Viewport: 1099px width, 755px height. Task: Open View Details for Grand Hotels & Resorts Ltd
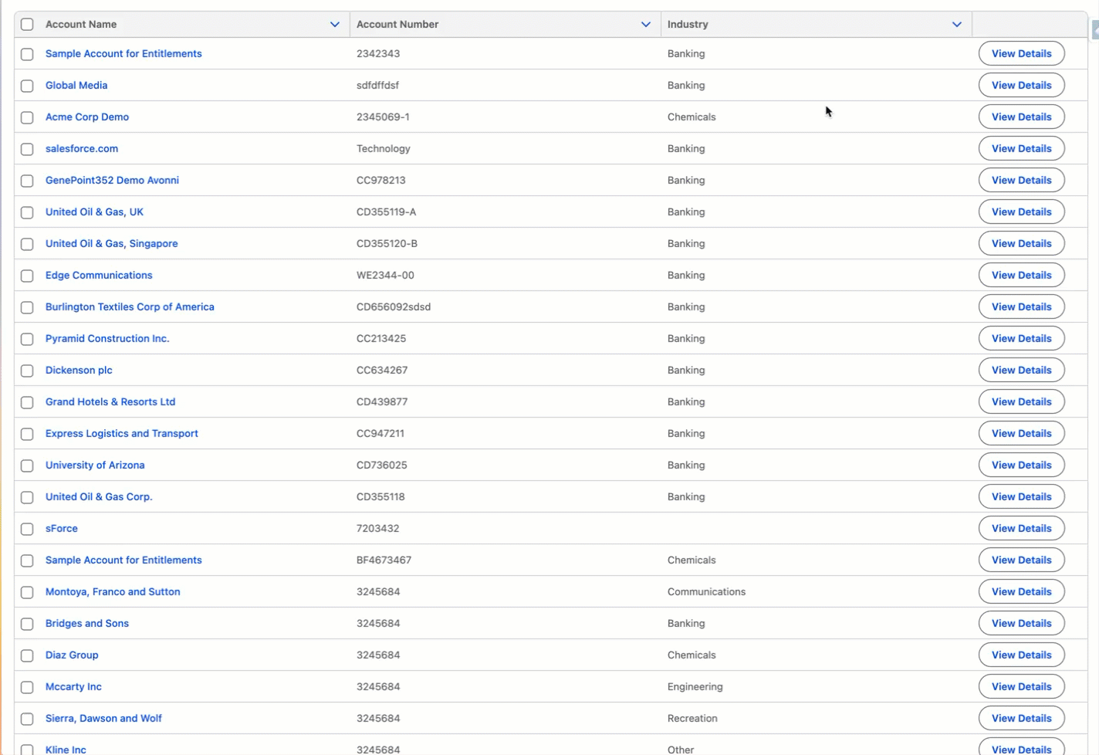click(x=1022, y=402)
